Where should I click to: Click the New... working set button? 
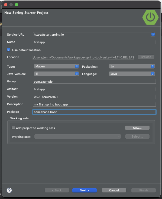(137, 128)
